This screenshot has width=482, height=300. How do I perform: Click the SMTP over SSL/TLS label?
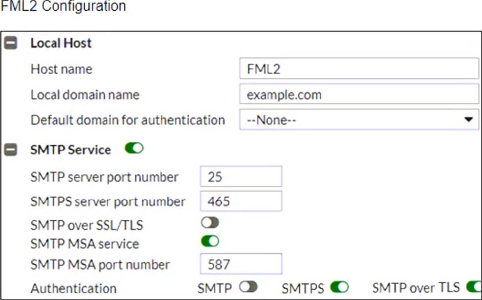click(87, 225)
